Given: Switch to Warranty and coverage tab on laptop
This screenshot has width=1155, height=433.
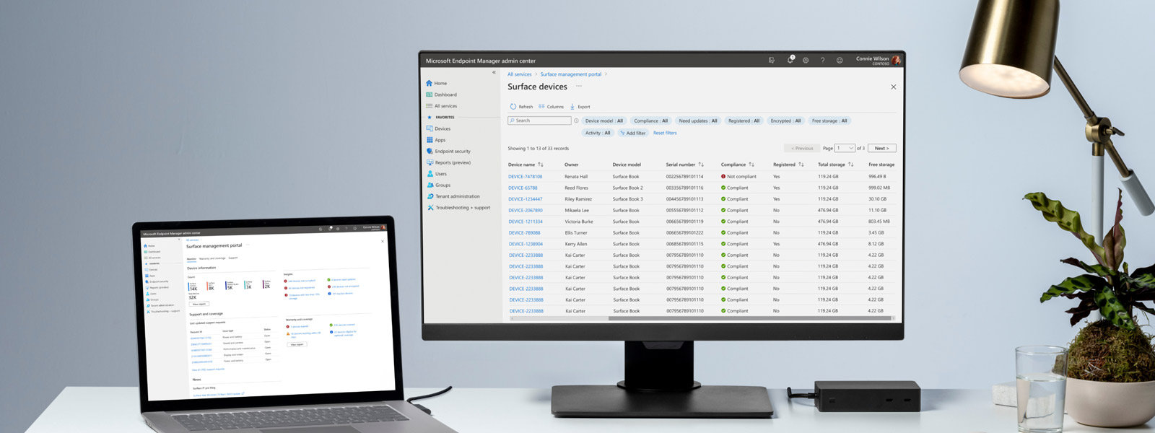Looking at the screenshot, I should (x=212, y=258).
